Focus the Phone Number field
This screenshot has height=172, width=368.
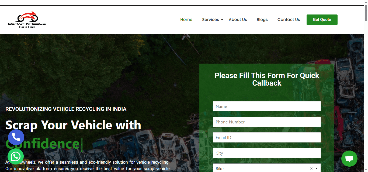pos(267,122)
